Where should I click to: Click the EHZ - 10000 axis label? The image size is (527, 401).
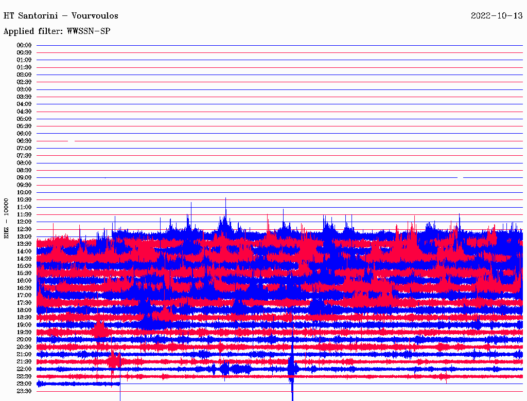pos(7,218)
